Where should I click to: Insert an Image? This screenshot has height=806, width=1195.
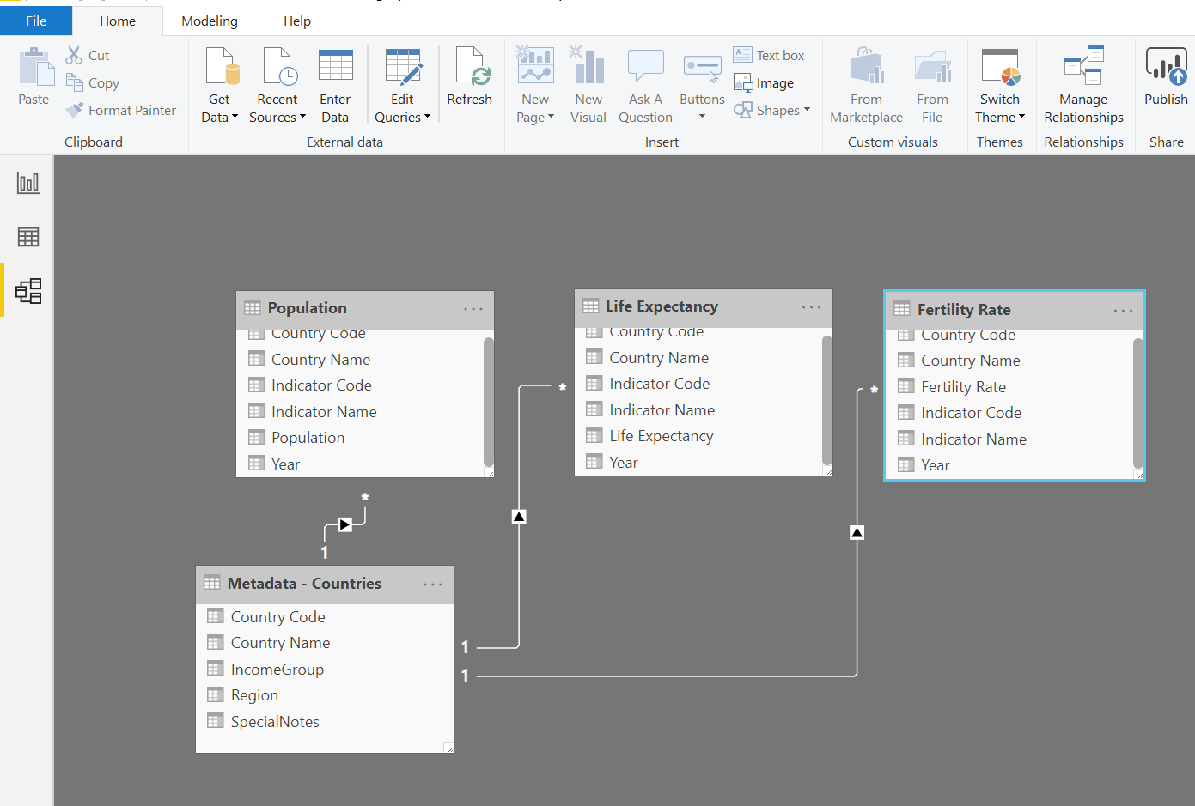[764, 82]
